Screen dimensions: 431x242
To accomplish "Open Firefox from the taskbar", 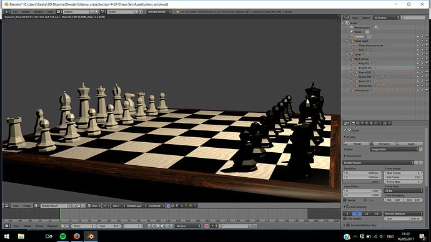I will pyautogui.click(x=77, y=236).
